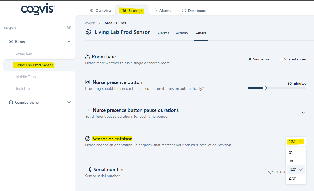Screen dimensions: 314x191
Task: Click the nurse presence duration slider handle
Action: tap(264, 88)
